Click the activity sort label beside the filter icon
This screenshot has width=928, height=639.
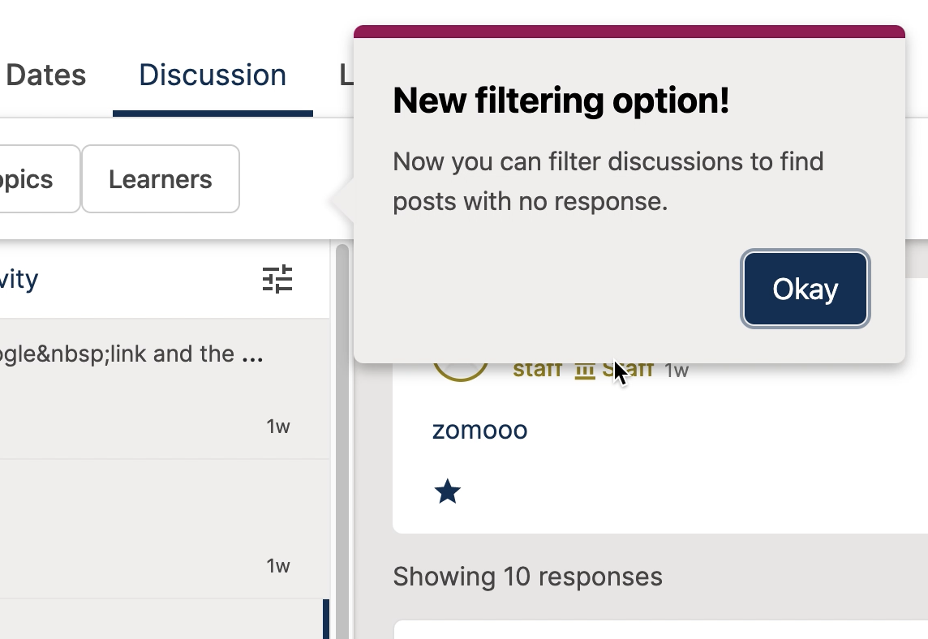coord(19,280)
